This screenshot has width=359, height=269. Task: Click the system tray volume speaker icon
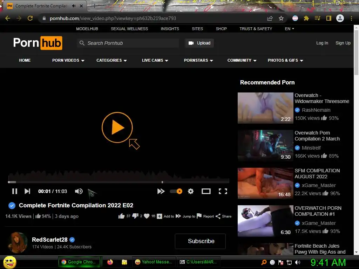point(298,262)
